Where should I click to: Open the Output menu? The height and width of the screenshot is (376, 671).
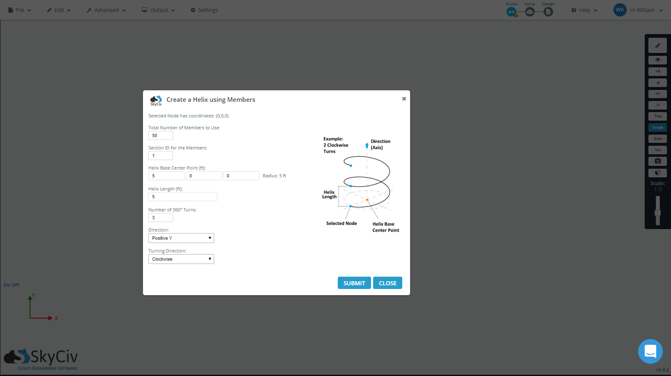158,10
